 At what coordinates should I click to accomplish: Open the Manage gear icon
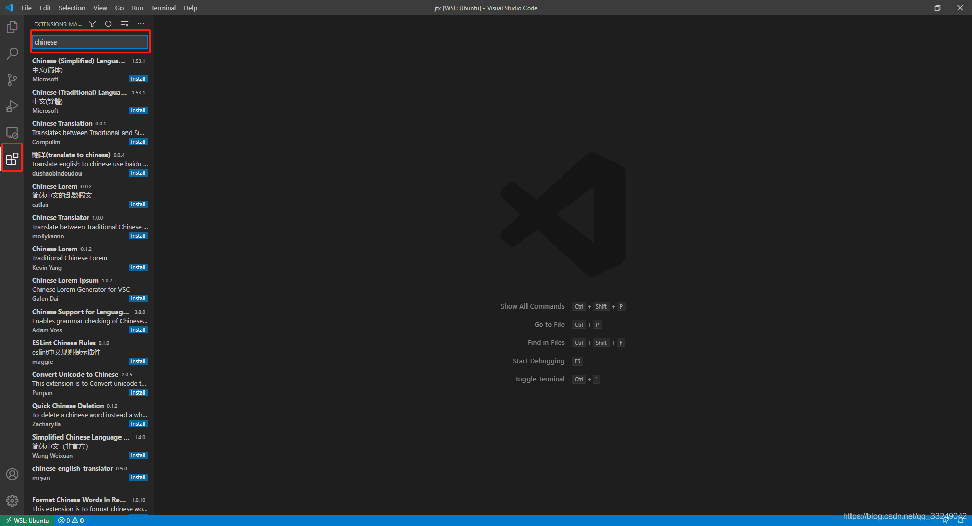tap(12, 501)
